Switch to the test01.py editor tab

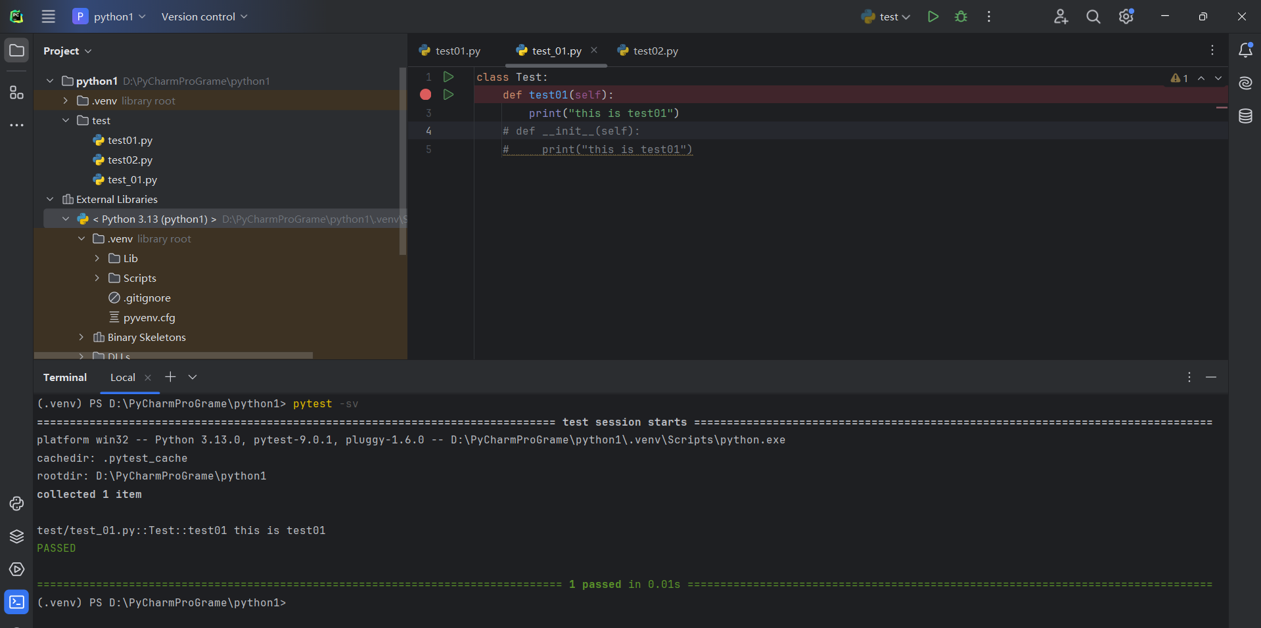[x=450, y=51]
